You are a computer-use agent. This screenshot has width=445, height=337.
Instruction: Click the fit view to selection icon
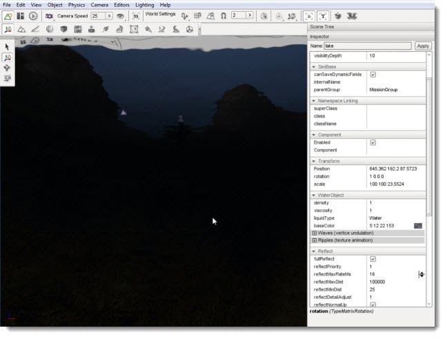point(136,16)
